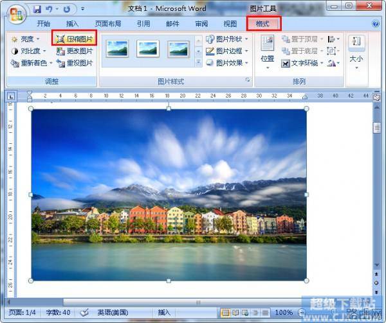Click the vertical scrollbar down arrow
The image size is (386, 323).
(x=376, y=265)
